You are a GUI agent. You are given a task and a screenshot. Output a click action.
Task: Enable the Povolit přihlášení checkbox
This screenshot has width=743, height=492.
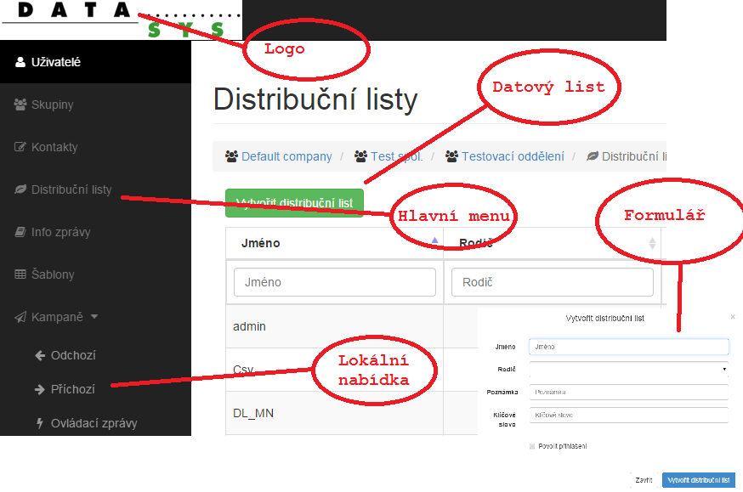point(532,446)
